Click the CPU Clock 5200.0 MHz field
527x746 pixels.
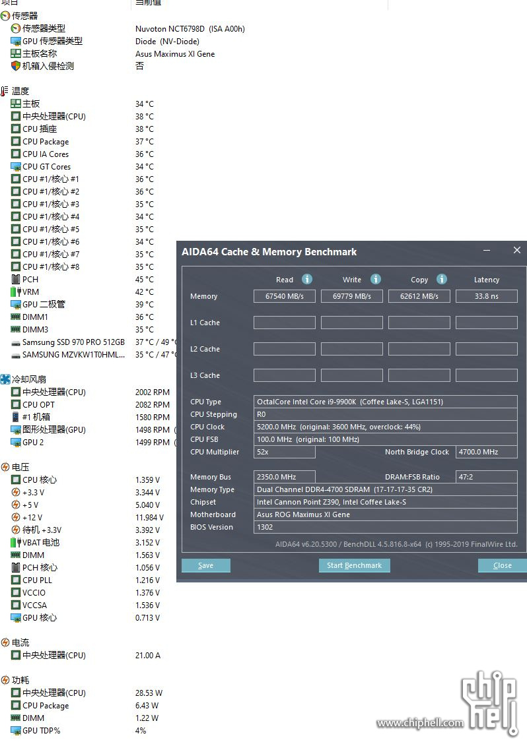(386, 427)
